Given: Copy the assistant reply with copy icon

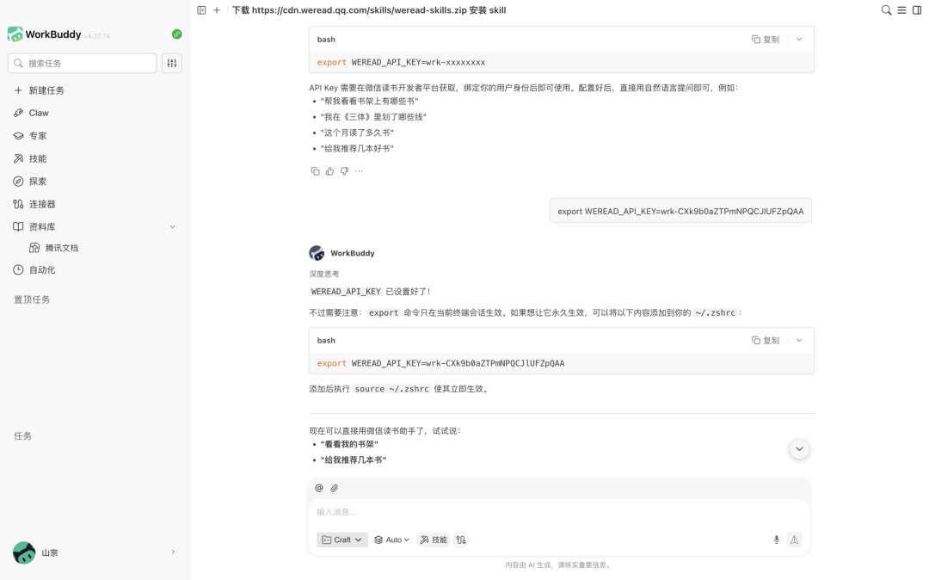Looking at the screenshot, I should pyautogui.click(x=315, y=171).
